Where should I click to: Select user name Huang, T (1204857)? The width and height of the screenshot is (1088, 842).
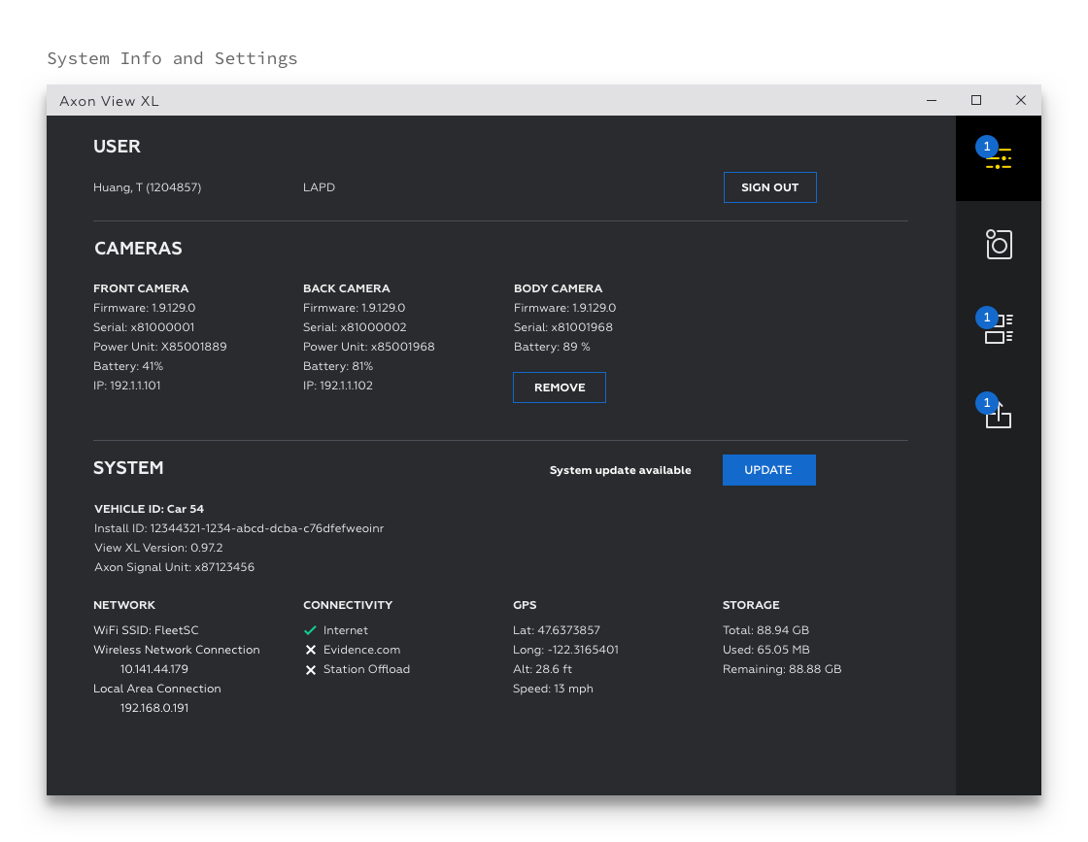147,187
